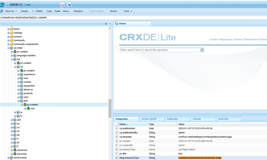Click the experience page icon
Viewport: 267px width, 160px height.
click(21, 74)
